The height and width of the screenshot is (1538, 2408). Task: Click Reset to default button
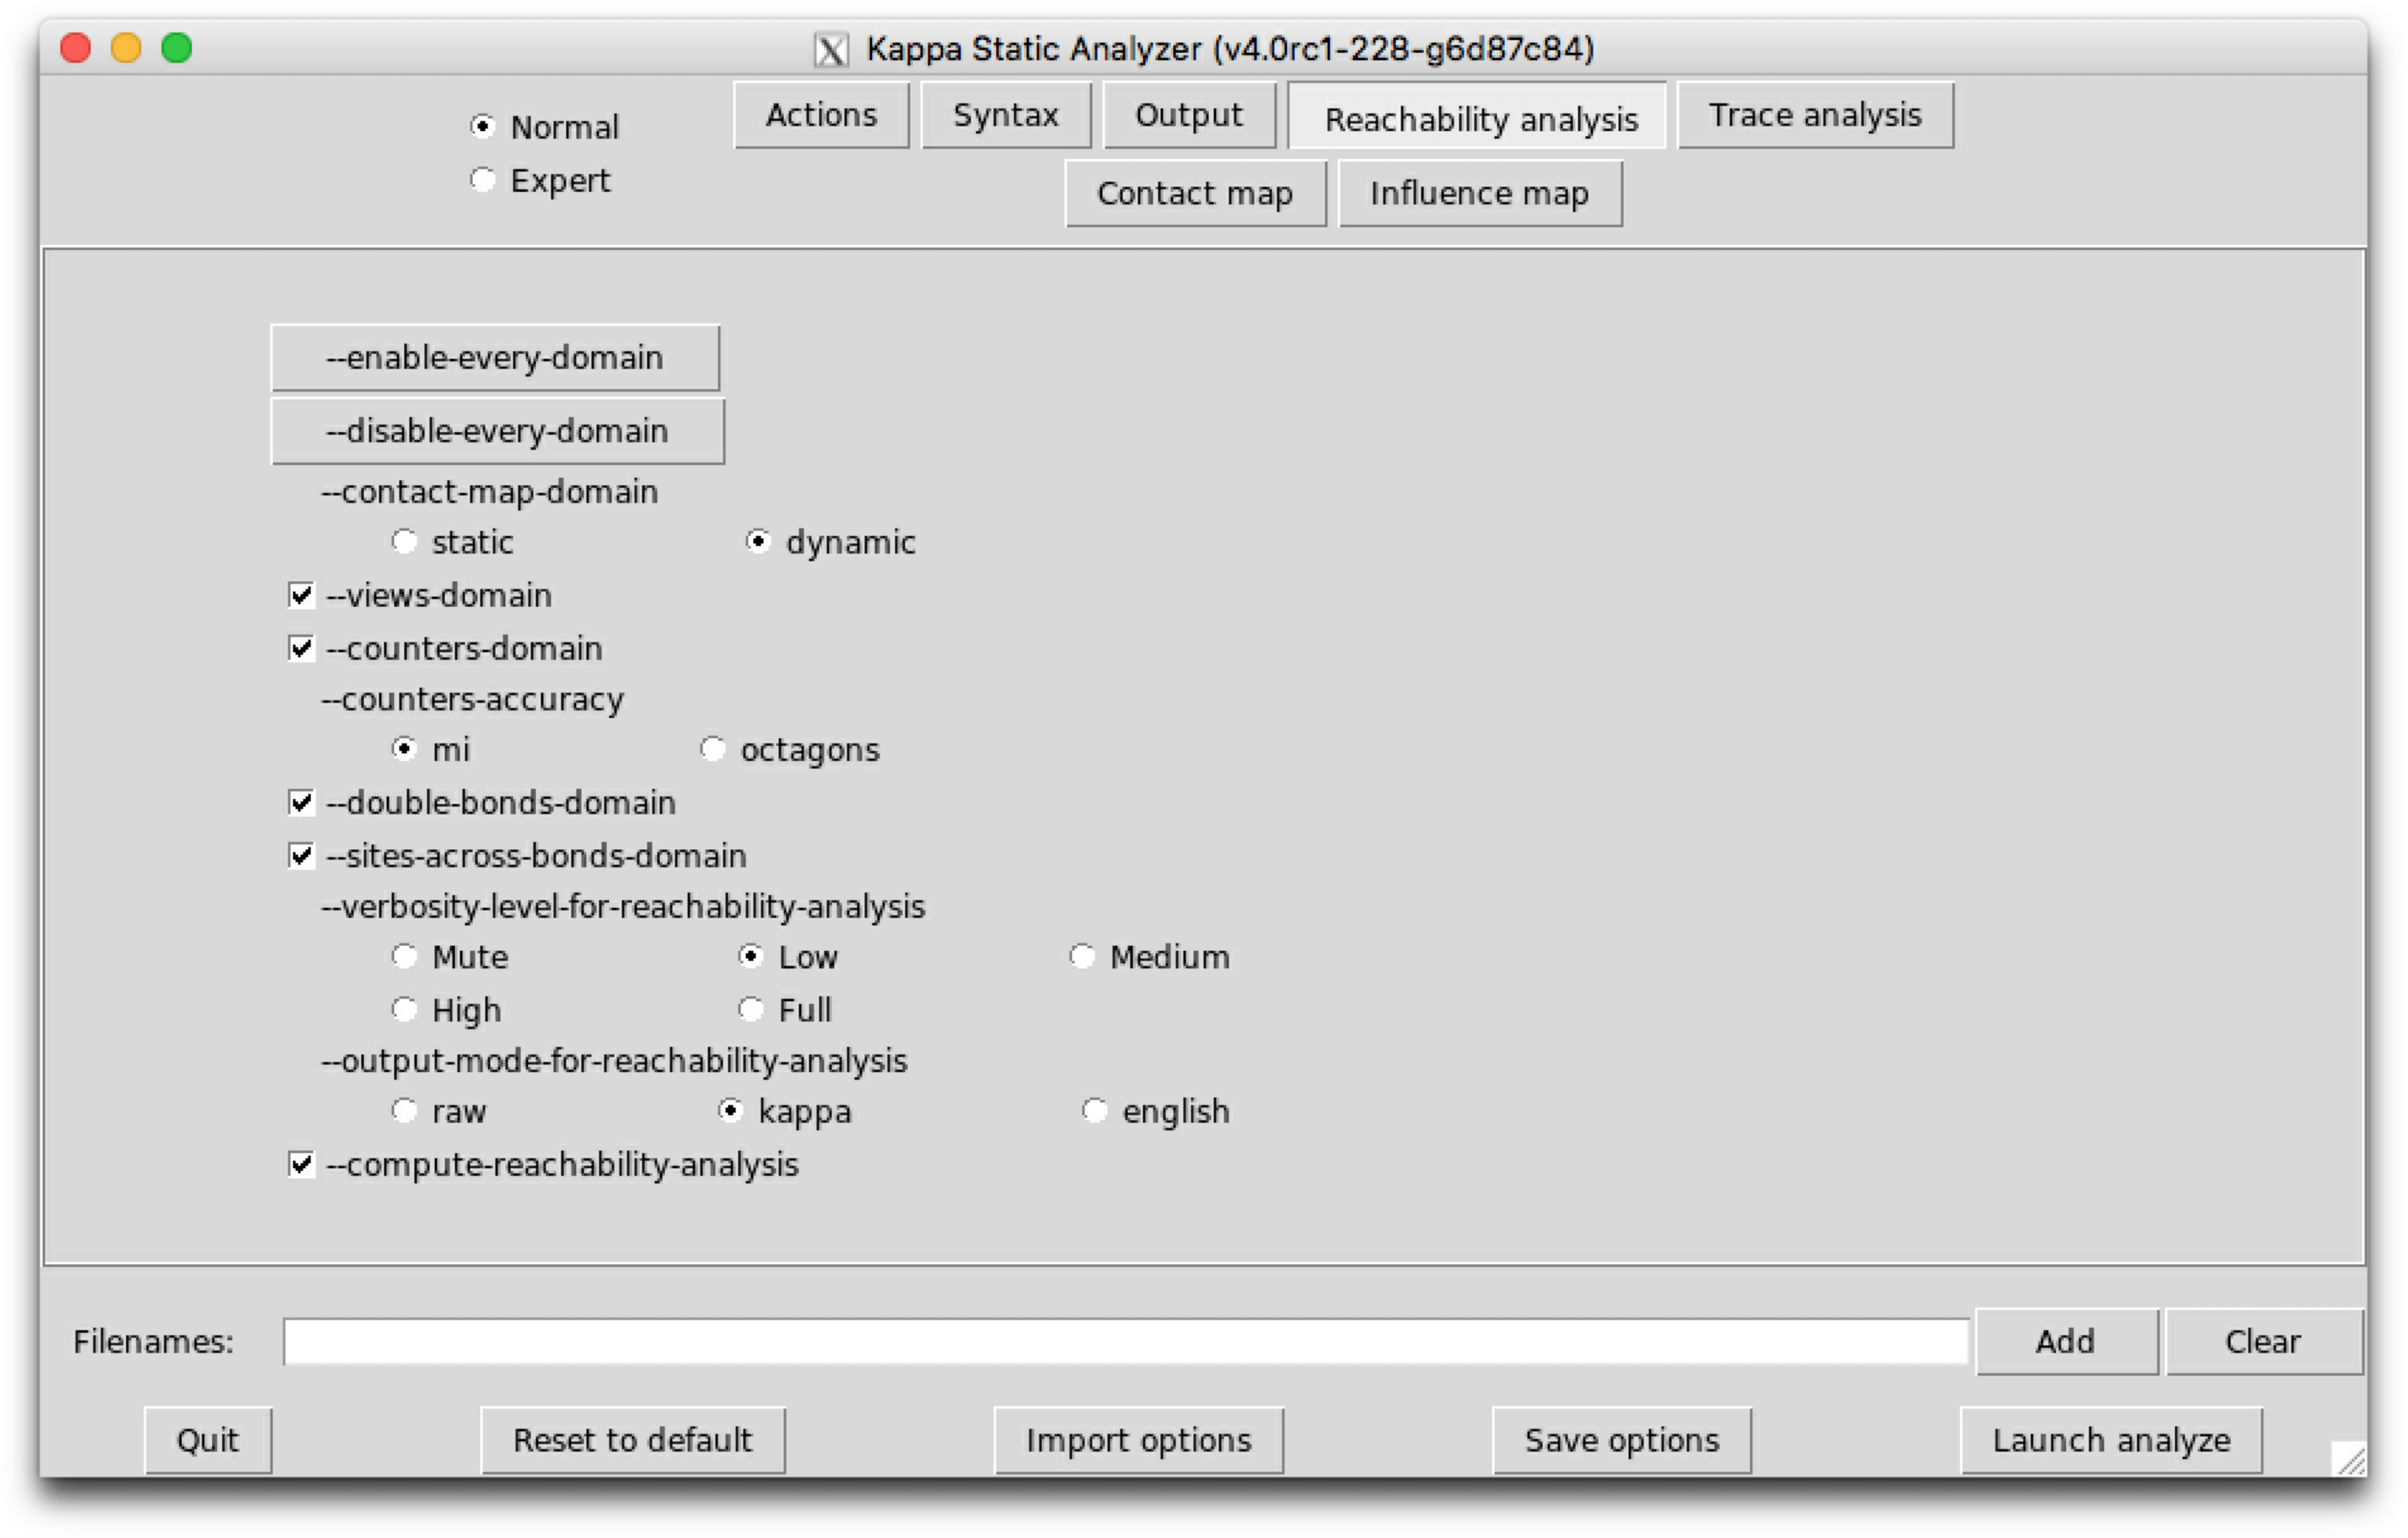(633, 1441)
